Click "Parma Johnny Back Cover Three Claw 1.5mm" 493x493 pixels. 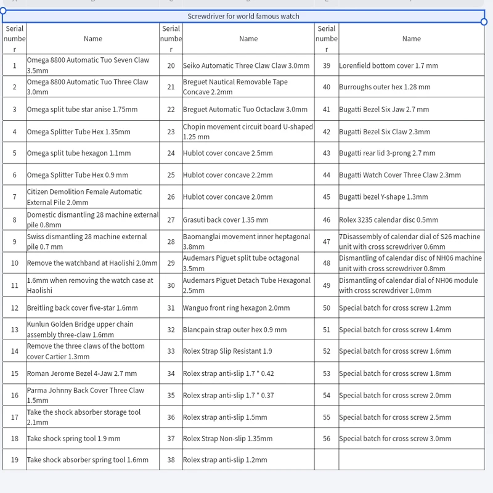click(93, 395)
